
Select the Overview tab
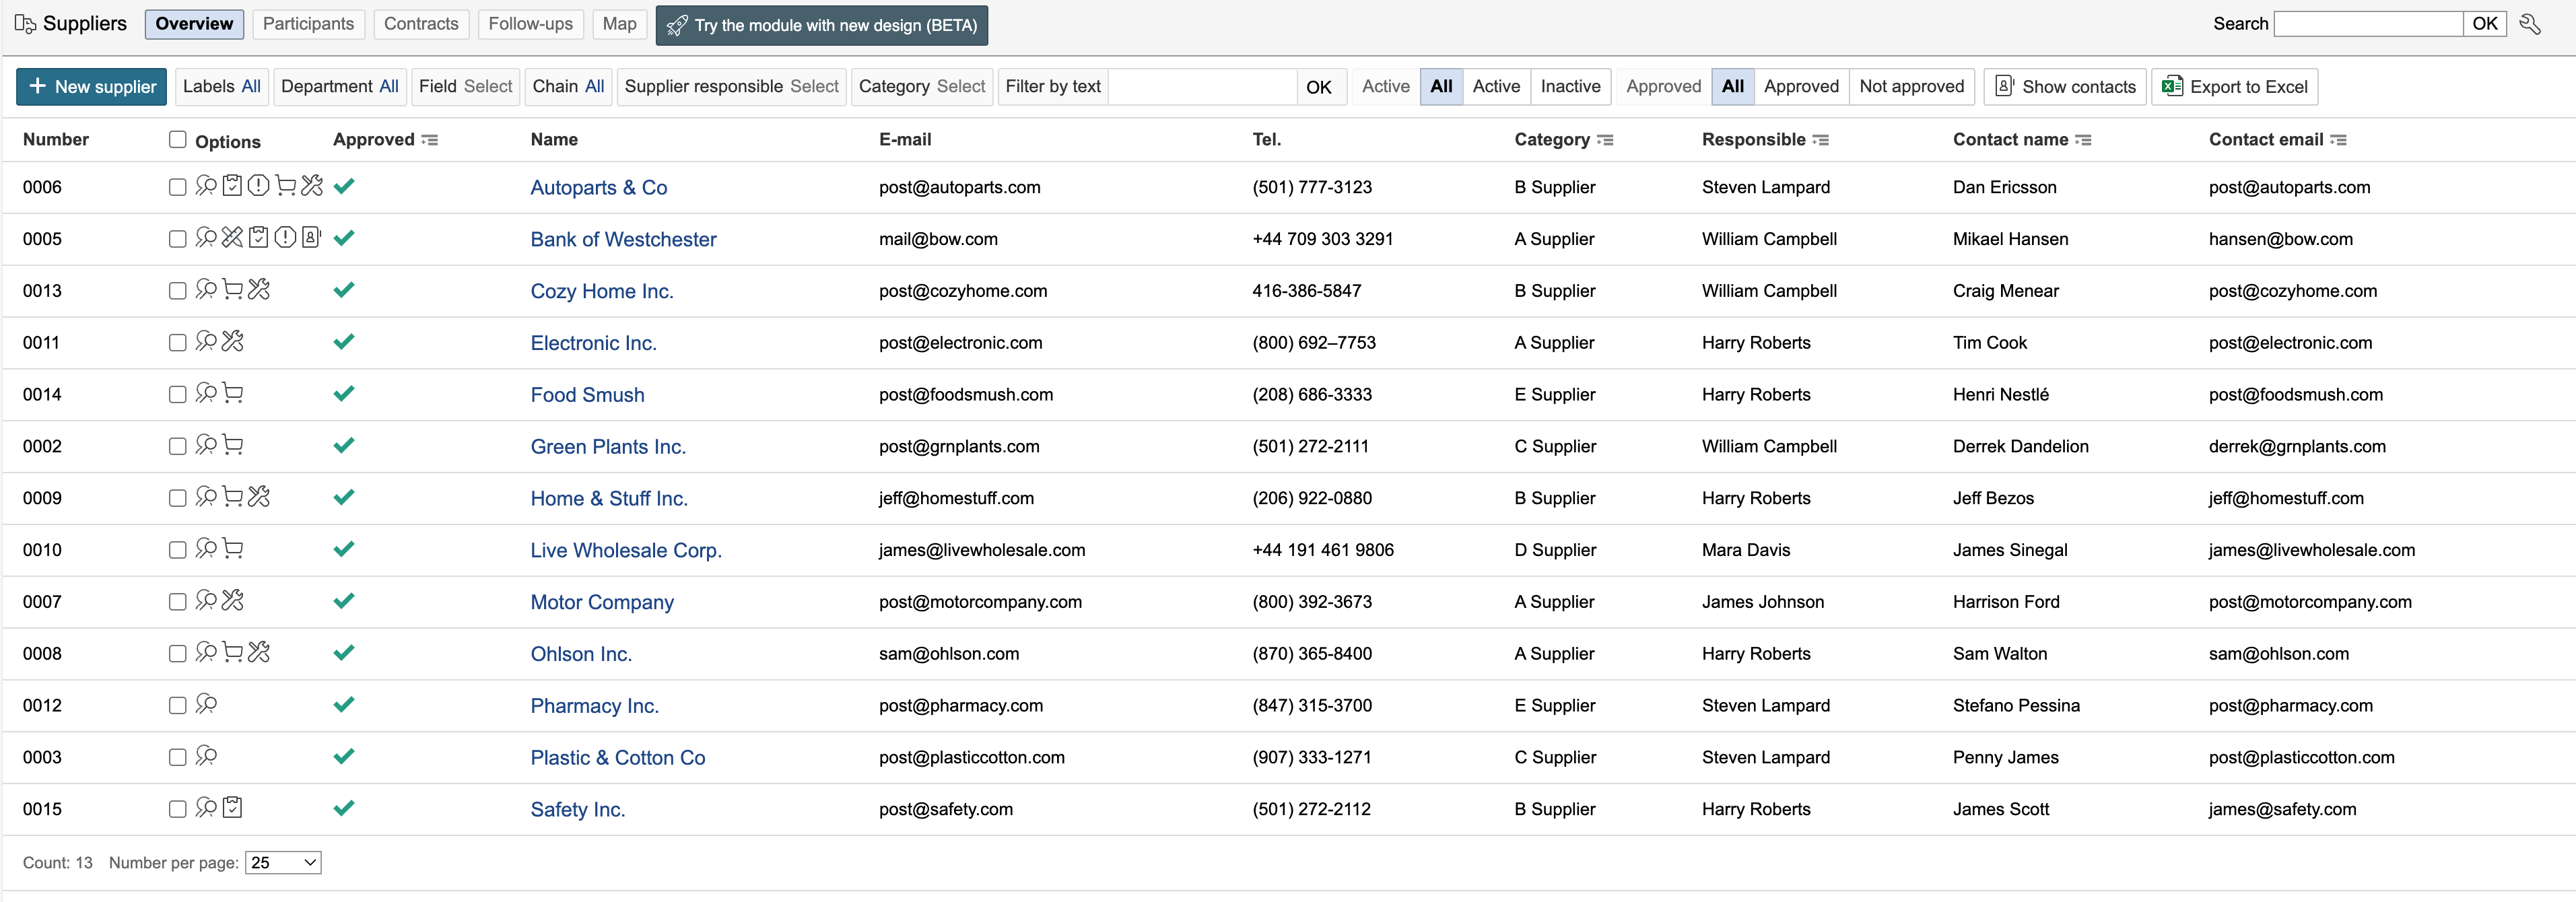194,24
